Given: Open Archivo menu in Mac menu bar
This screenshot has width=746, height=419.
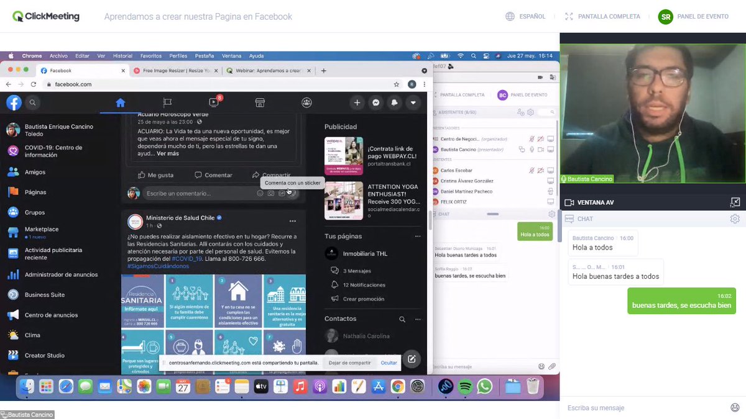Looking at the screenshot, I should (58, 56).
